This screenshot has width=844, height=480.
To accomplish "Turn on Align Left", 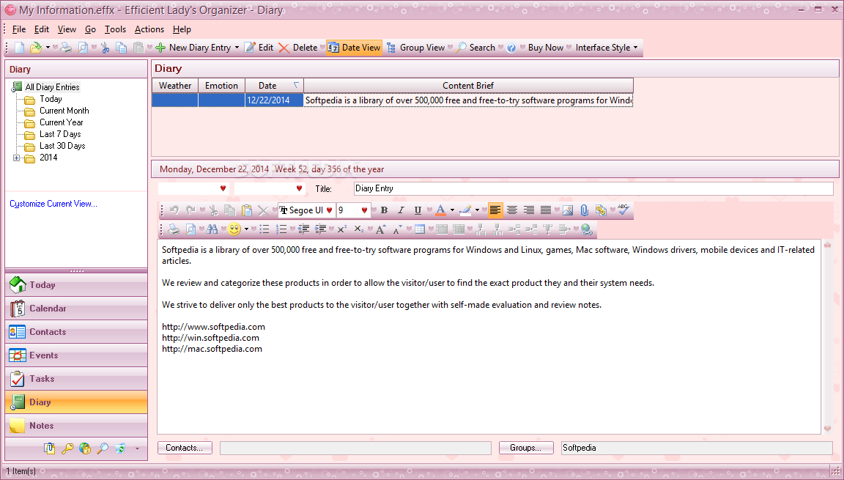I will point(495,210).
